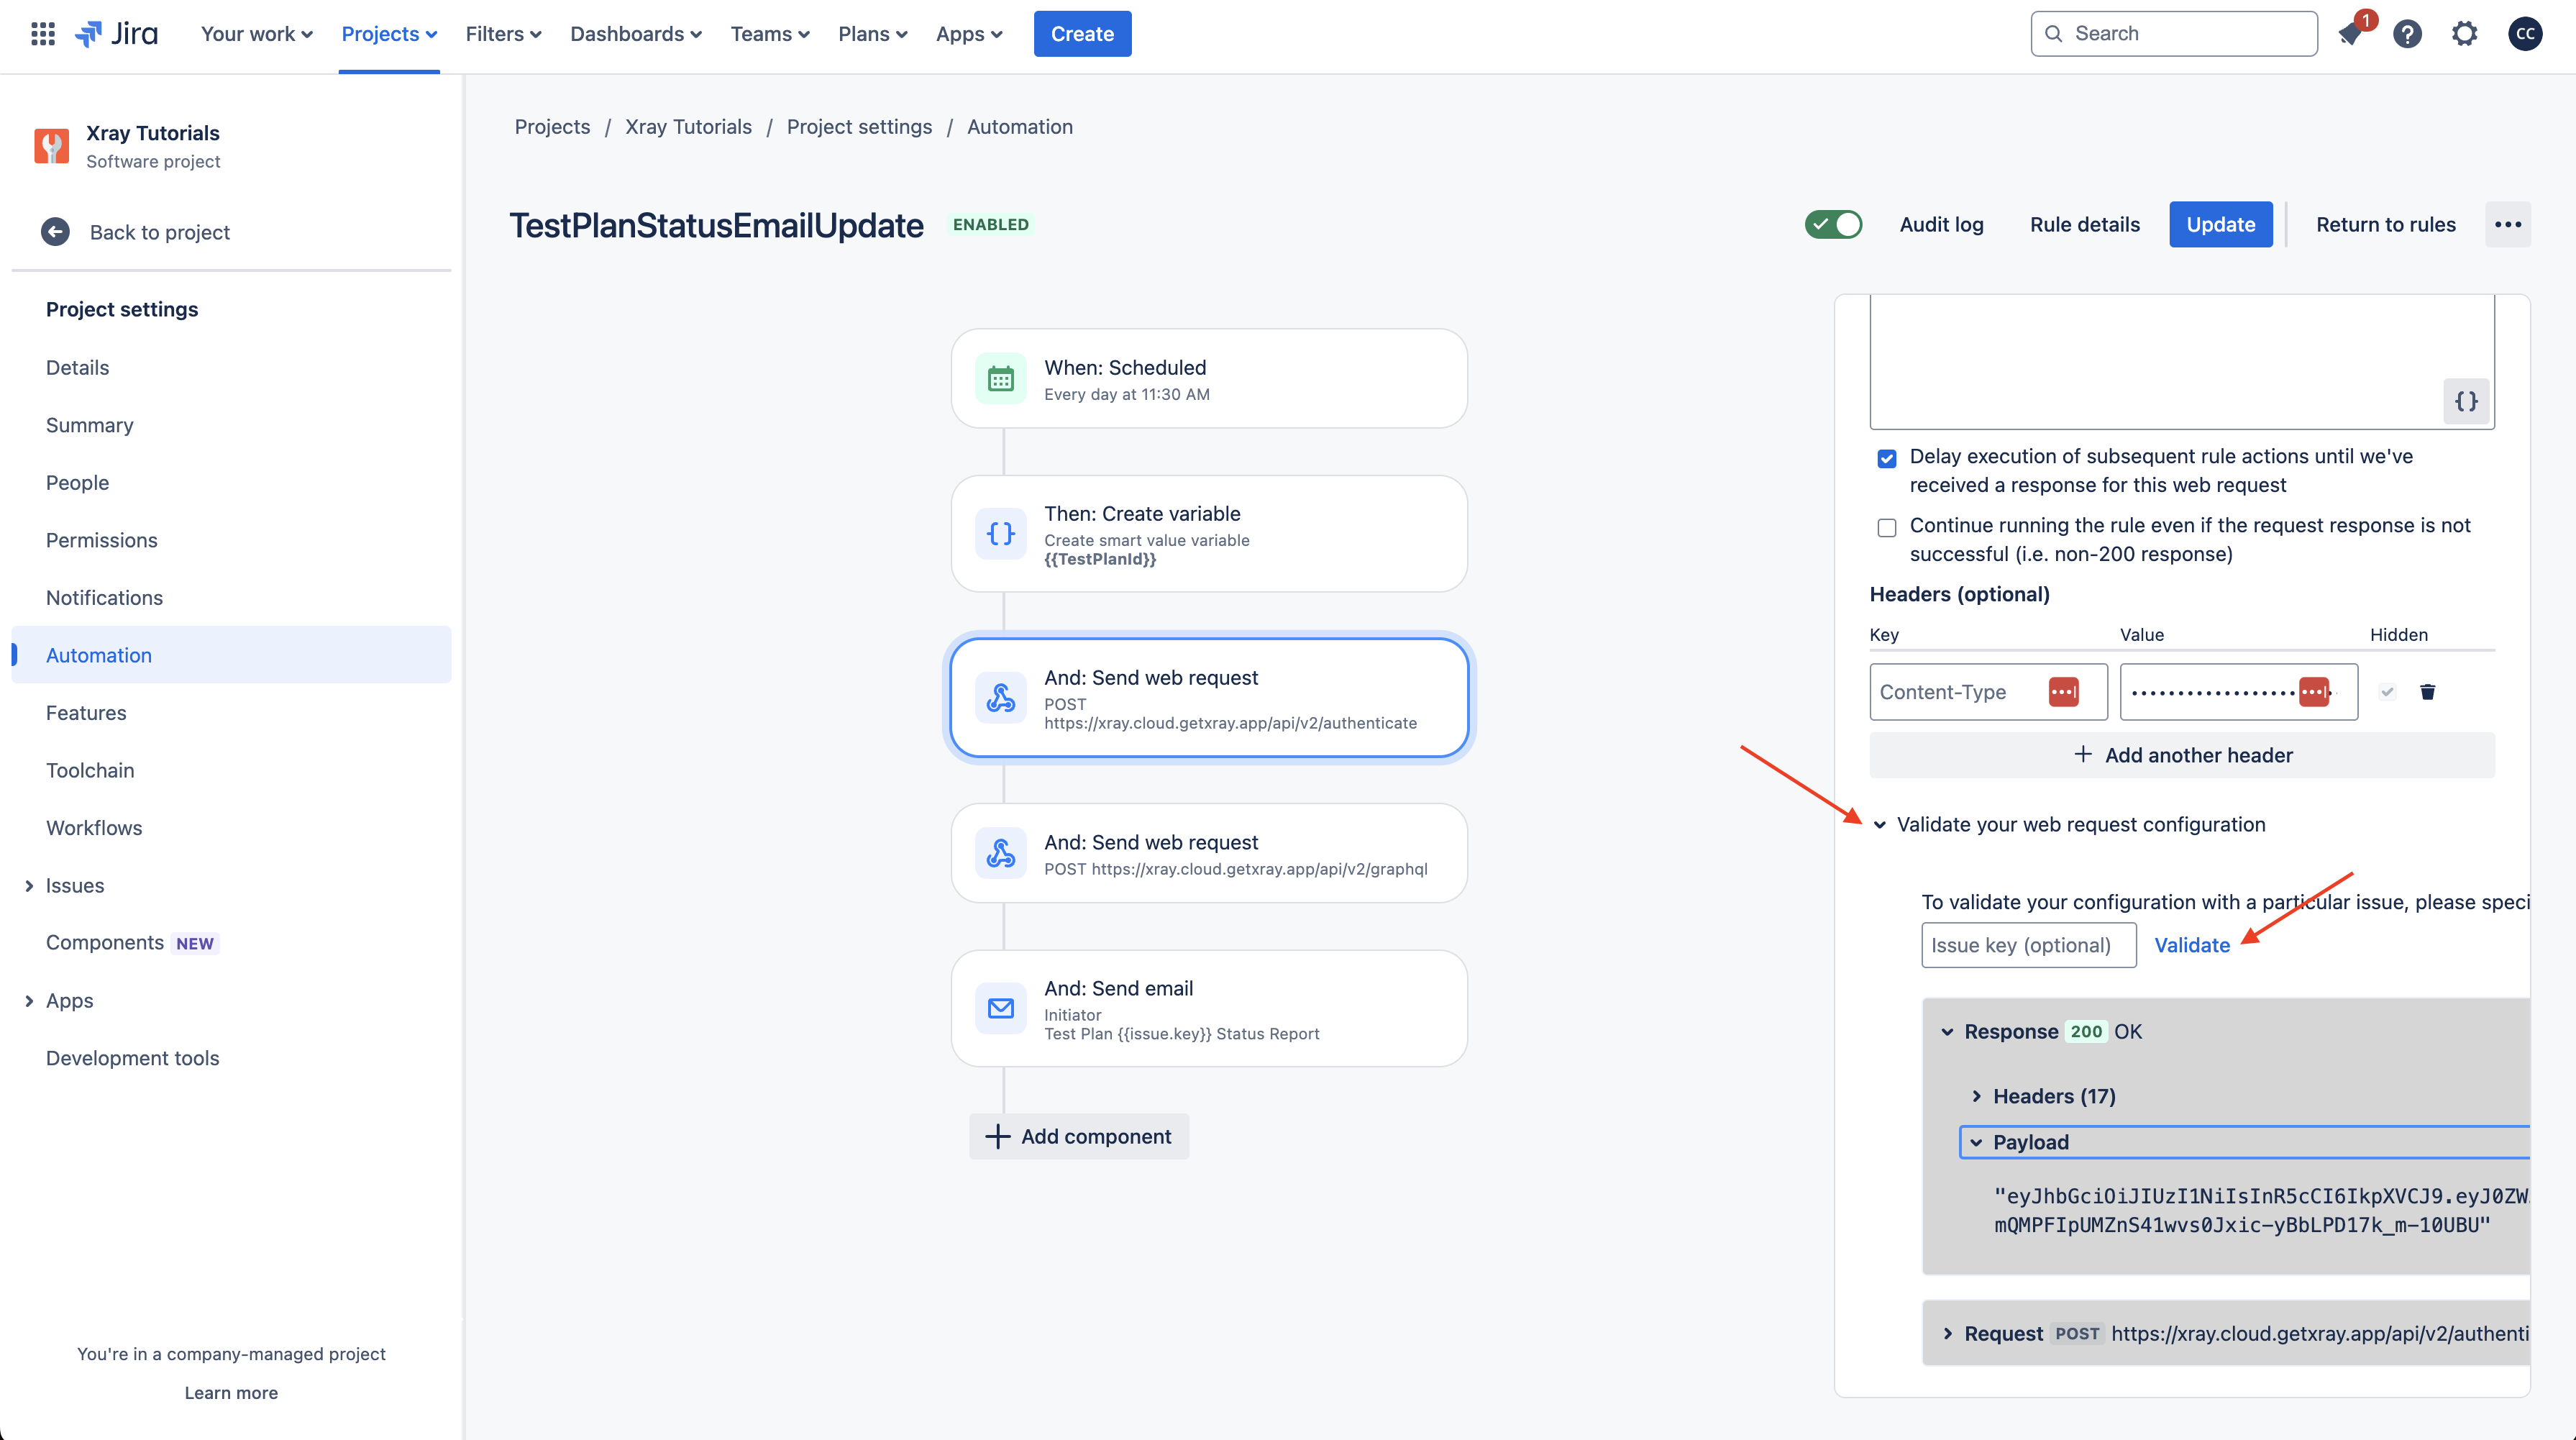The height and width of the screenshot is (1440, 2576).
Task: Uncheck Delay execution of subsequent rule actions
Action: point(1887,459)
